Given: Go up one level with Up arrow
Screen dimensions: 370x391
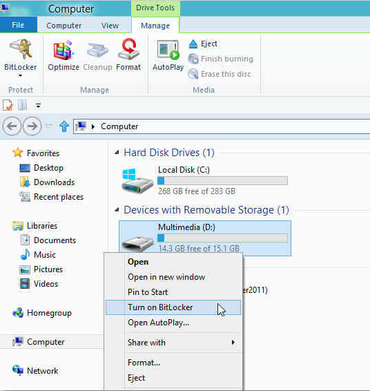Looking at the screenshot, I should click(64, 126).
